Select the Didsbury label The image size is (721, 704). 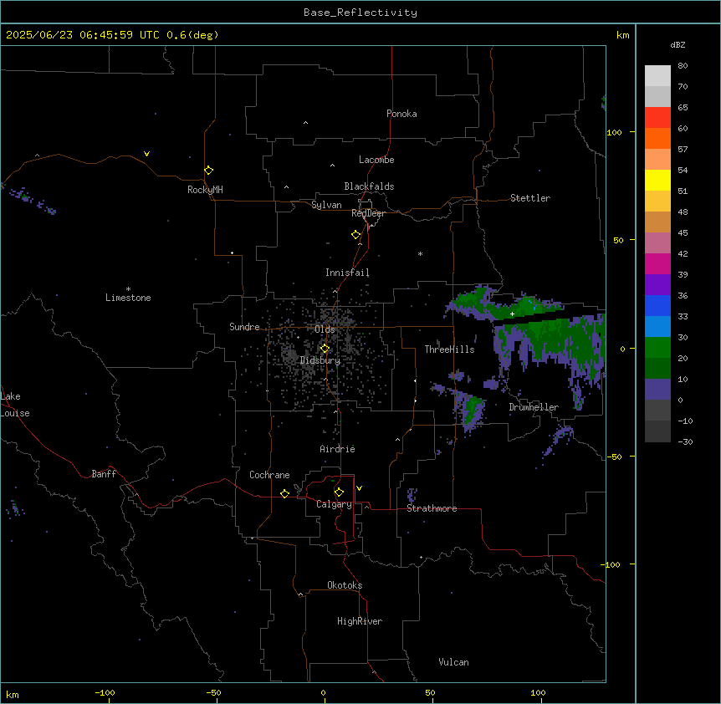tap(320, 360)
